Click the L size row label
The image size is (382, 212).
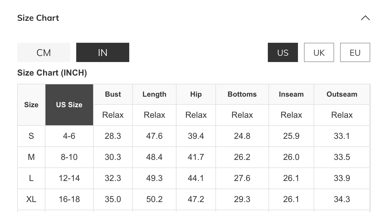point(31,178)
